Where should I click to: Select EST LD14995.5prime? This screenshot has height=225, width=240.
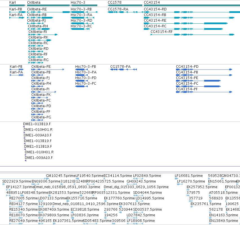pos(150,198)
